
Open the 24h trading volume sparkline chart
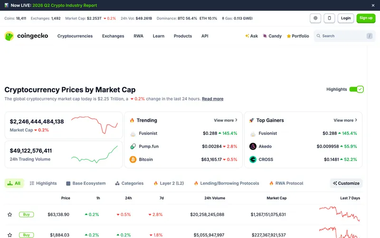94,154
